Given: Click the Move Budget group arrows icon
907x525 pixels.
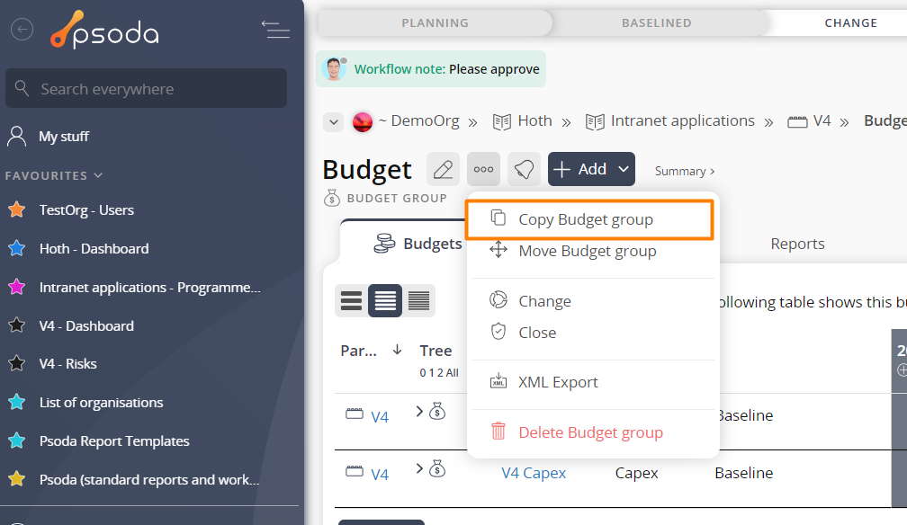Looking at the screenshot, I should [498, 250].
